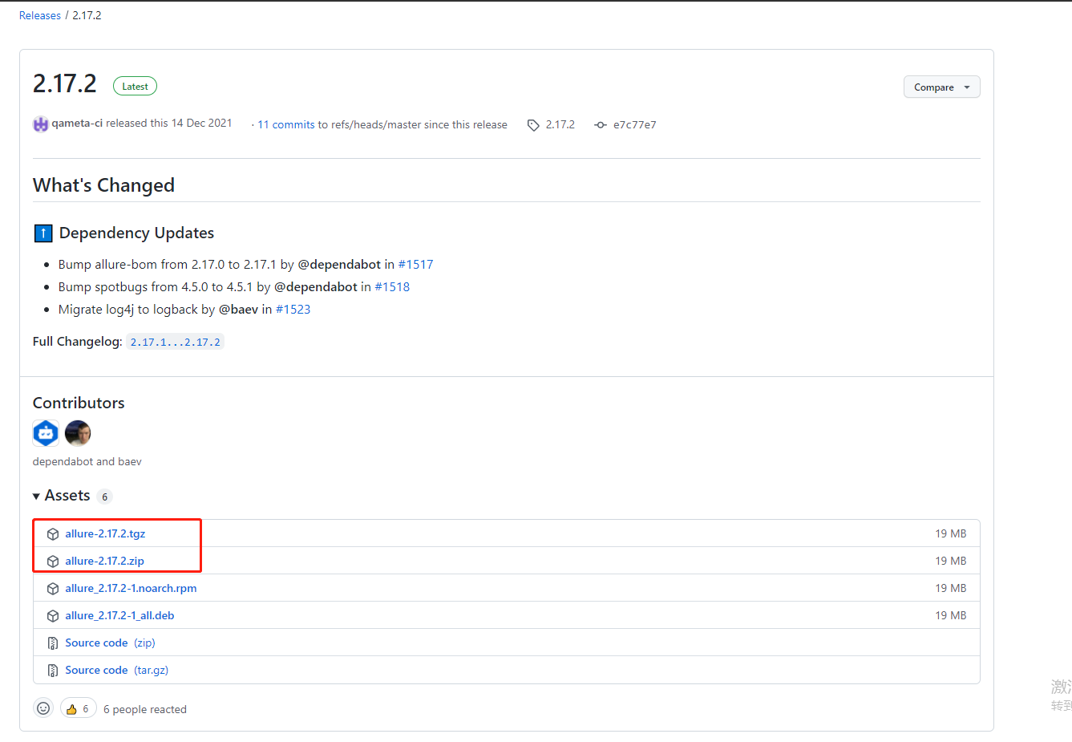This screenshot has height=742, width=1072.
Task: Download Source code (zip)
Action: (x=110, y=643)
